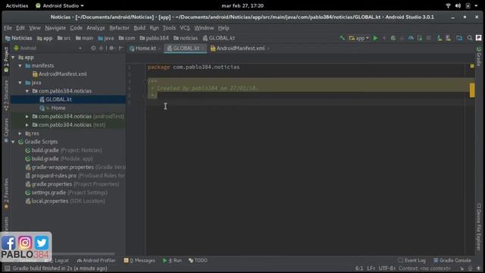Collapse the app module node
Viewport: 485px width, 273px height.
13,58
